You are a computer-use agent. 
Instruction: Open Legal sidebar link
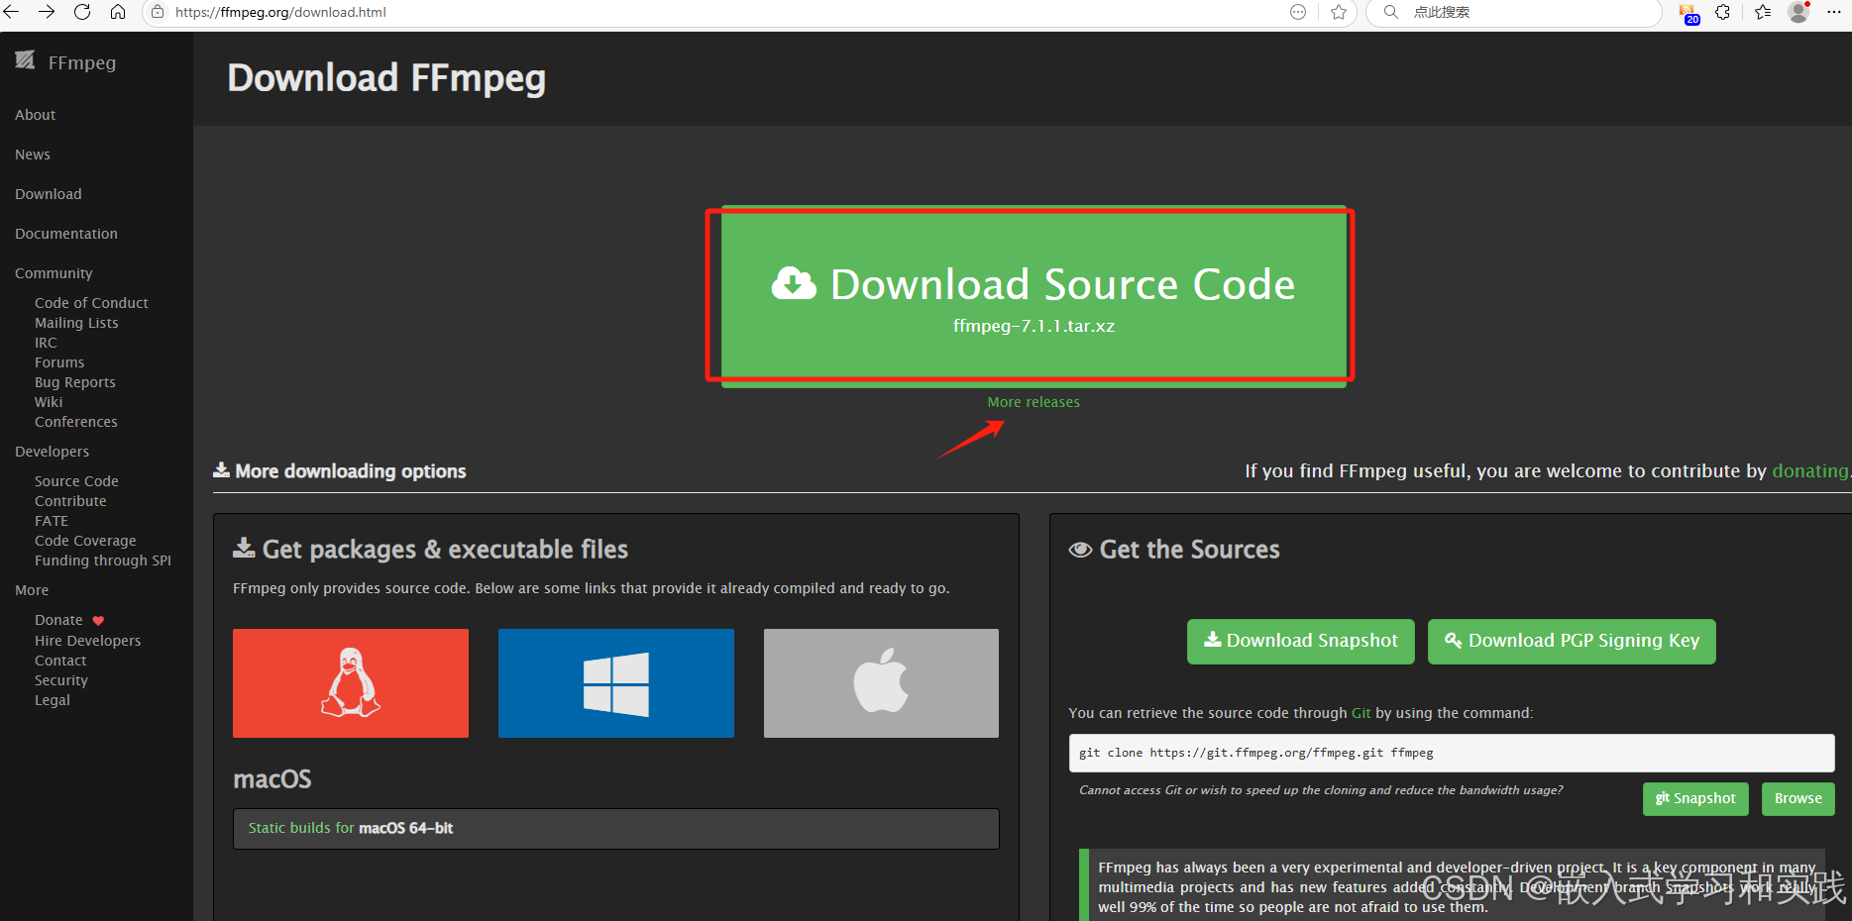click(53, 700)
